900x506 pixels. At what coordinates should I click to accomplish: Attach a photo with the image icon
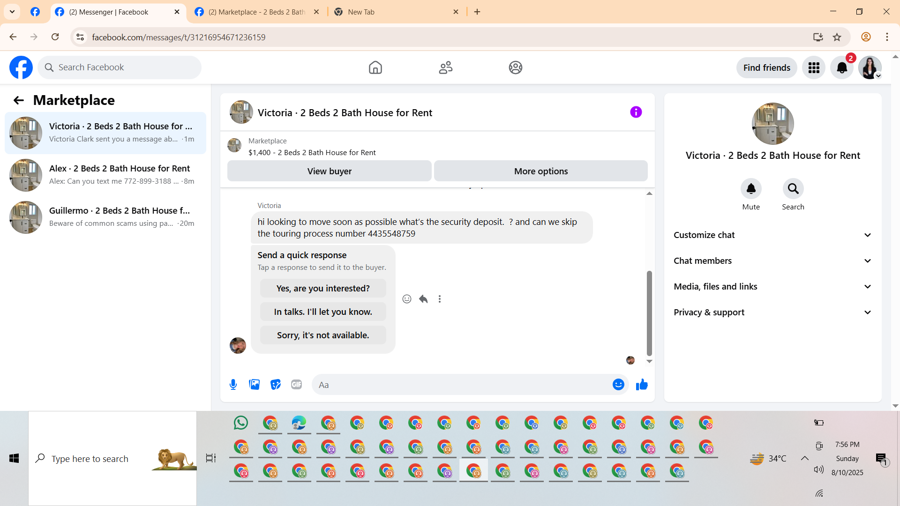click(254, 385)
